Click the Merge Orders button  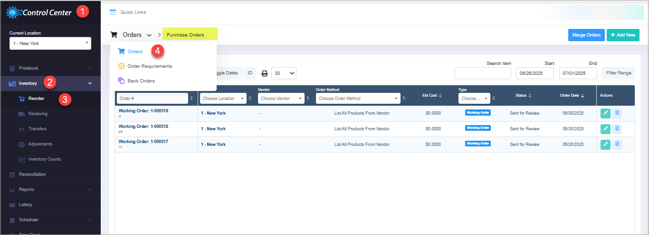[x=586, y=35]
